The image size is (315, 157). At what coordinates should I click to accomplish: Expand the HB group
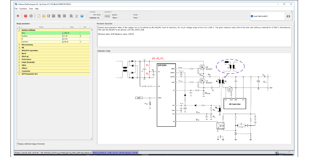click(19, 48)
